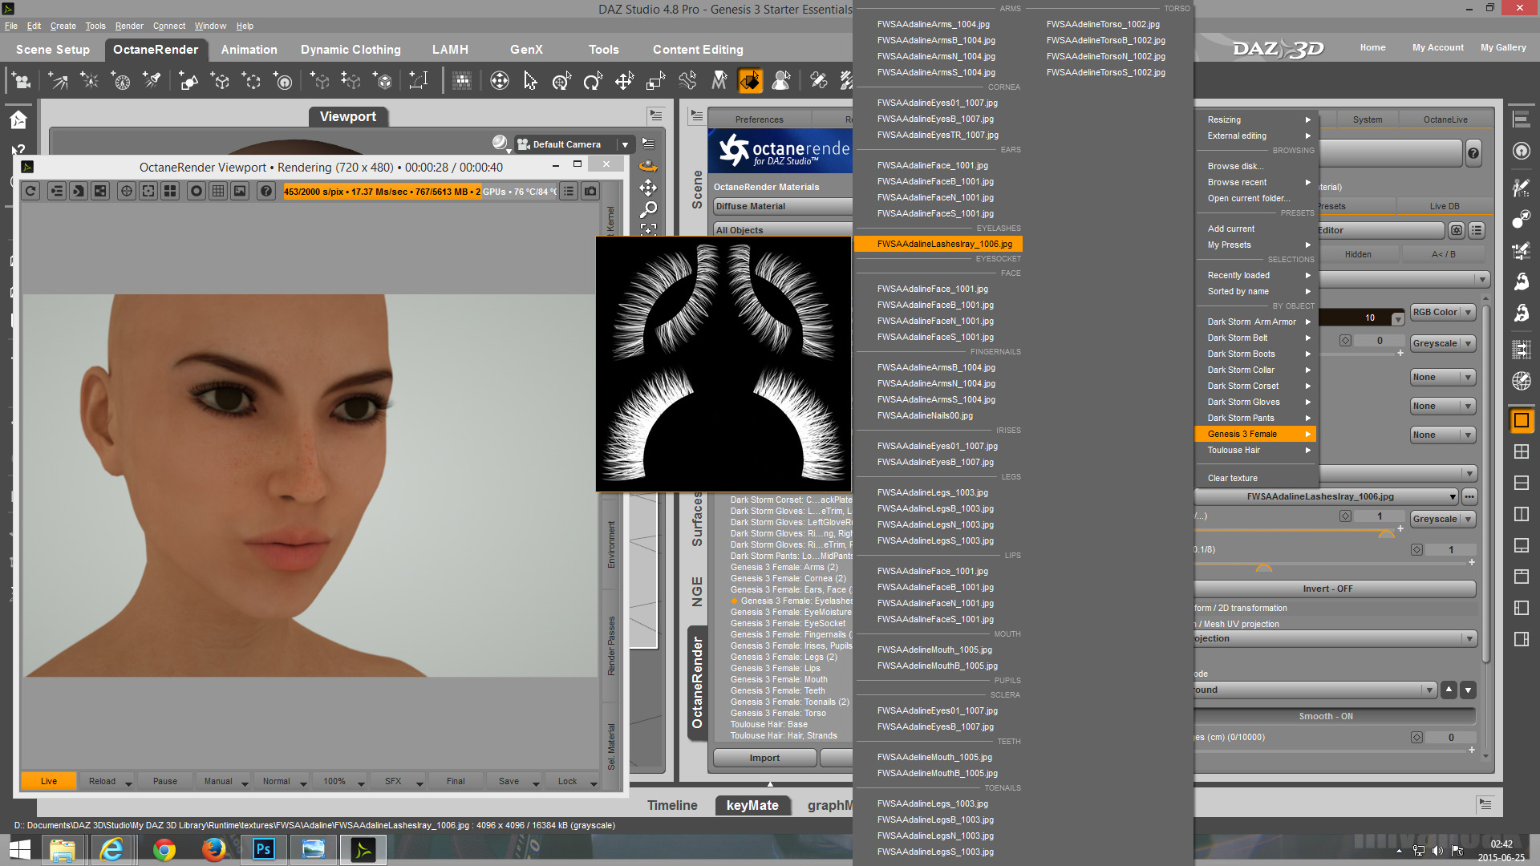Select the Universal manipulator tool icon
The image size is (1540, 866).
pyautogui.click(x=562, y=80)
